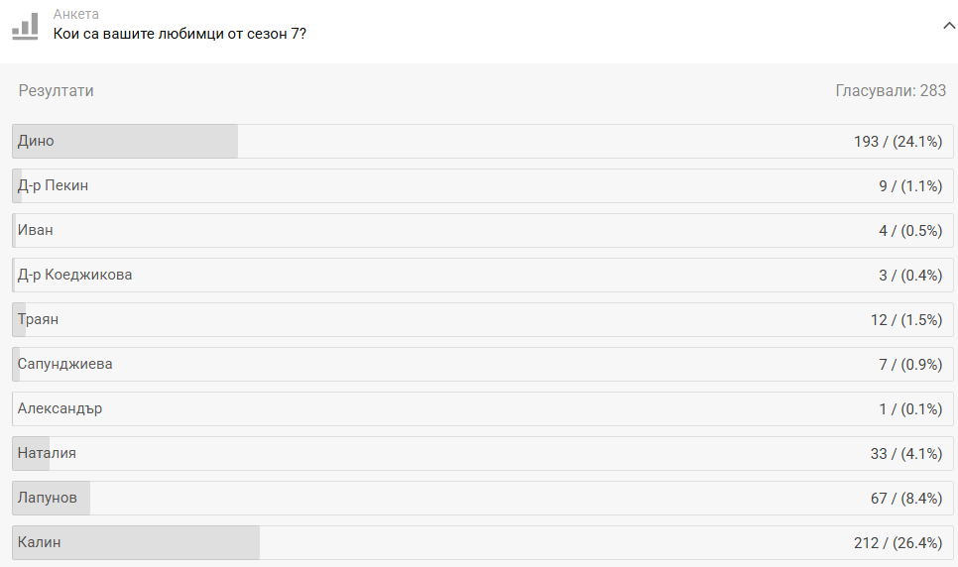The image size is (958, 567).
Task: Click the Гласували: 283 vote count
Action: pos(891,91)
